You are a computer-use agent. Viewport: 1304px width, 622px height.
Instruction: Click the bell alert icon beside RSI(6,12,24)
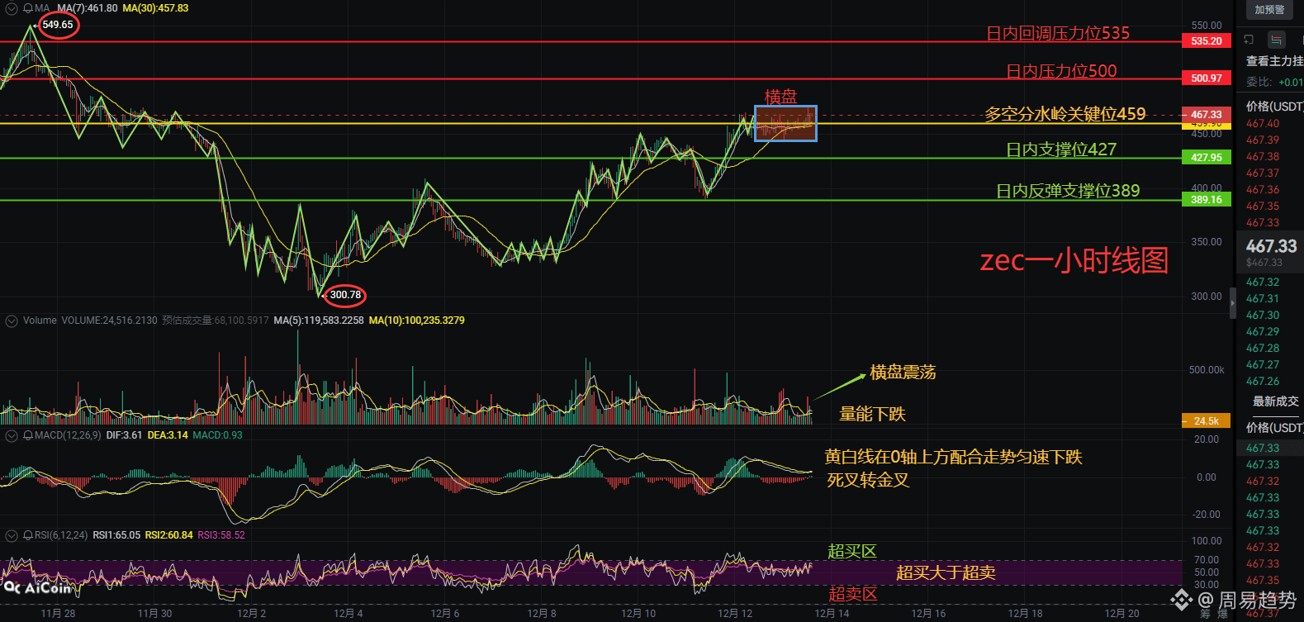click(28, 535)
